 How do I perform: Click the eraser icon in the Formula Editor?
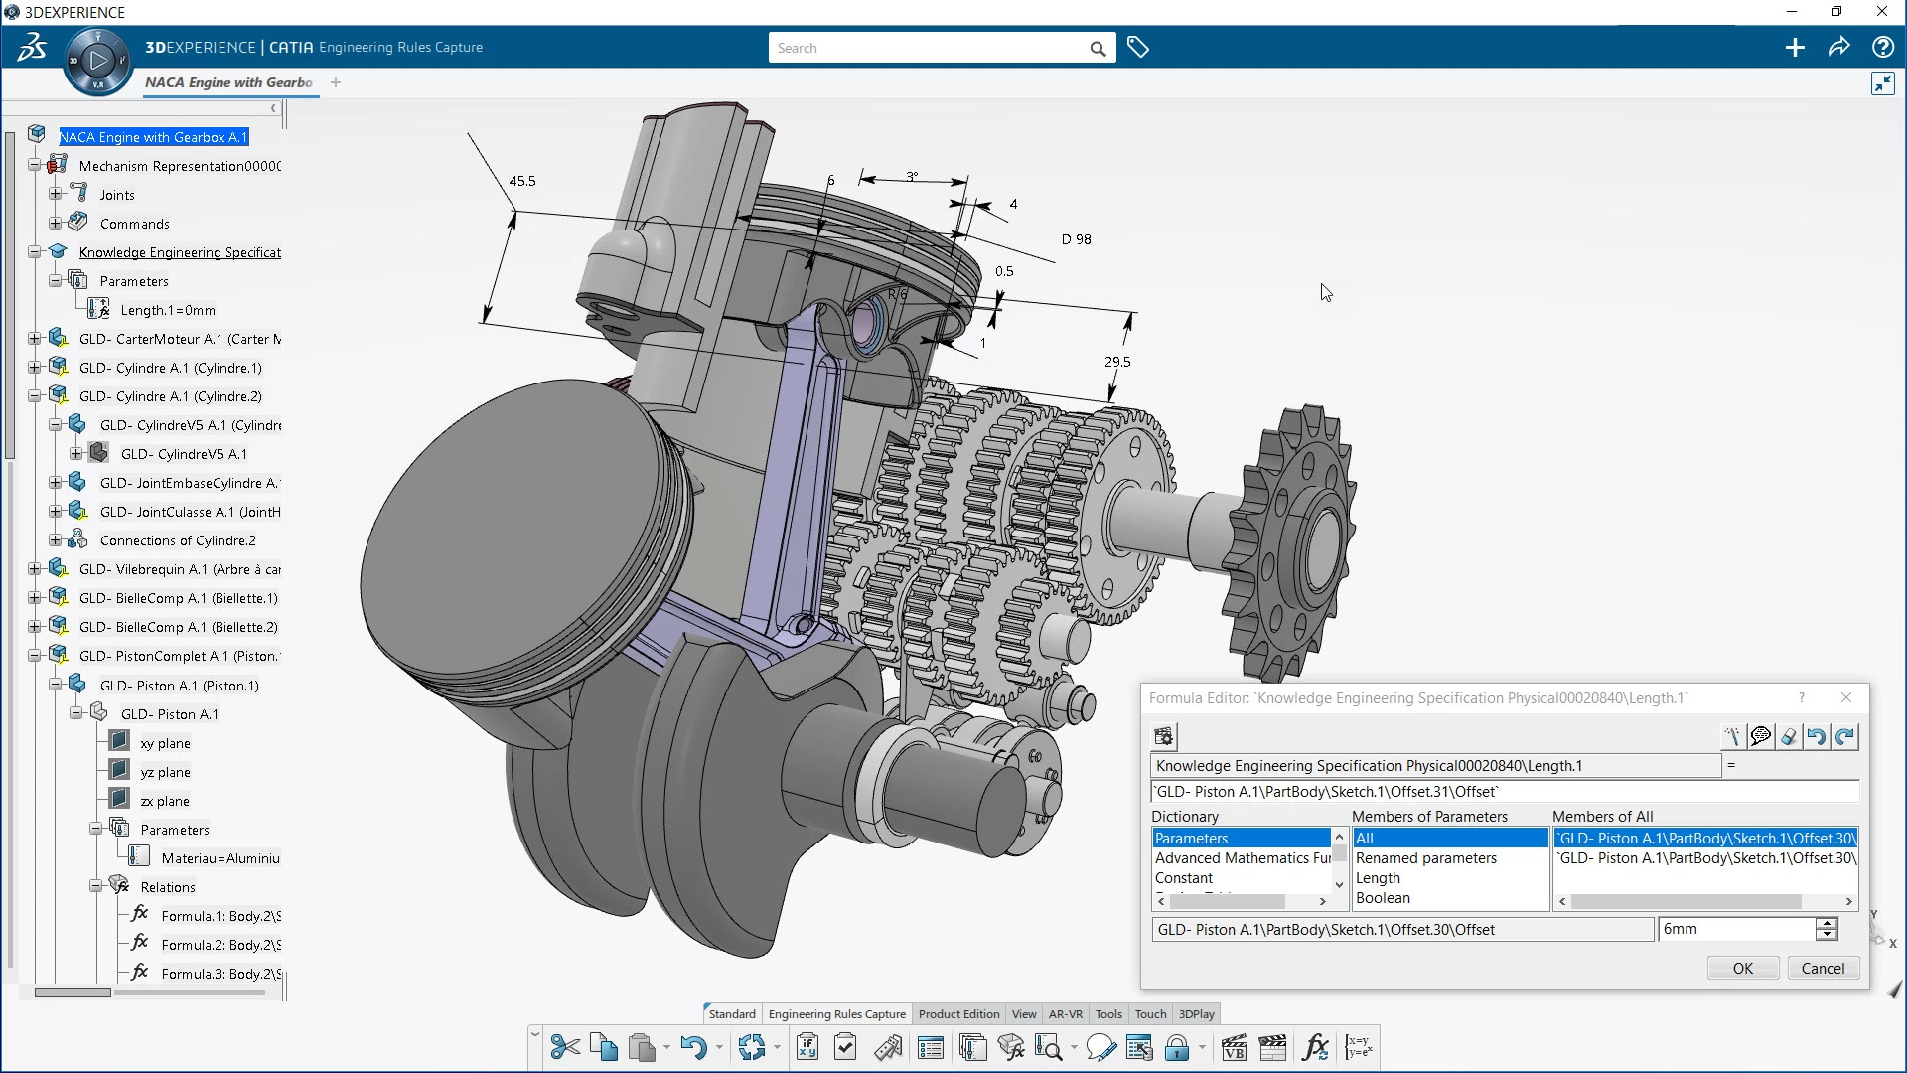coord(1789,736)
